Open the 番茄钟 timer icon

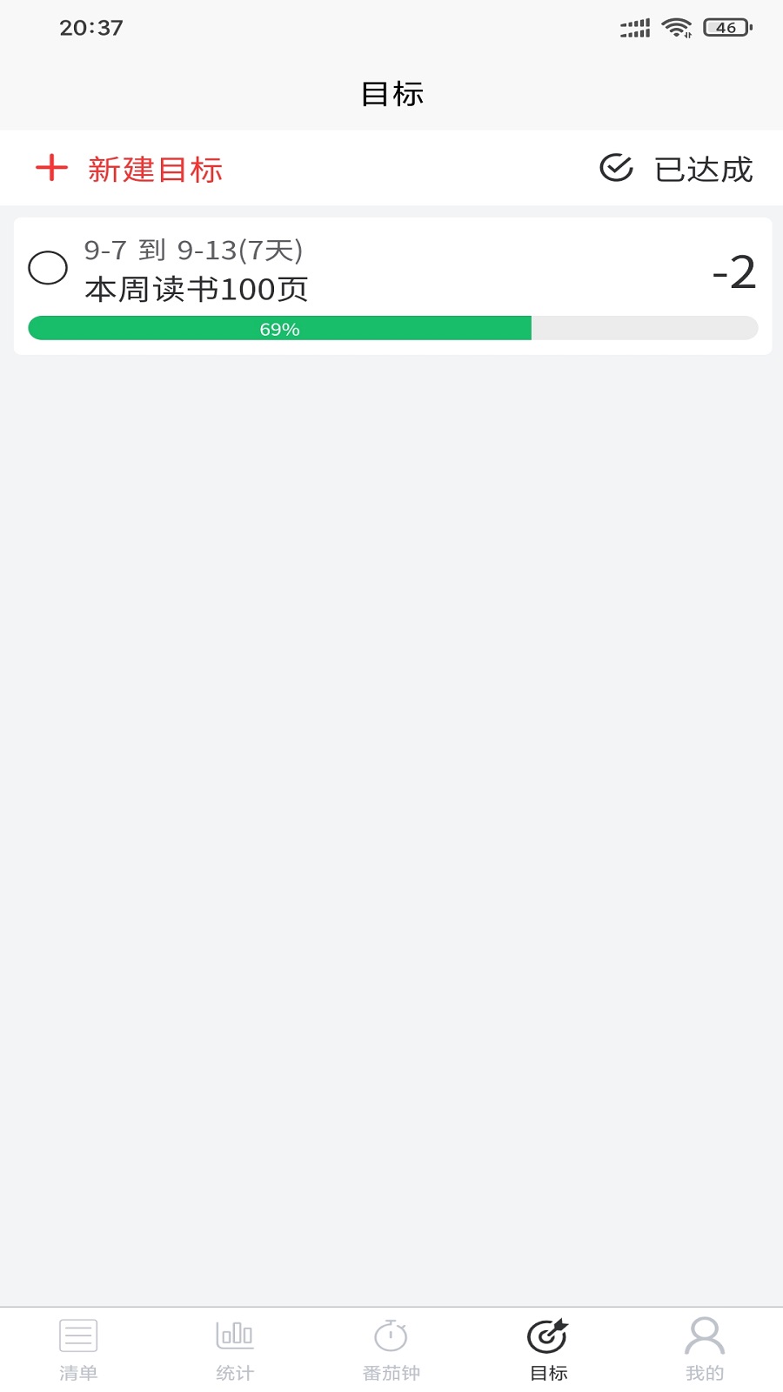pyautogui.click(x=391, y=1335)
